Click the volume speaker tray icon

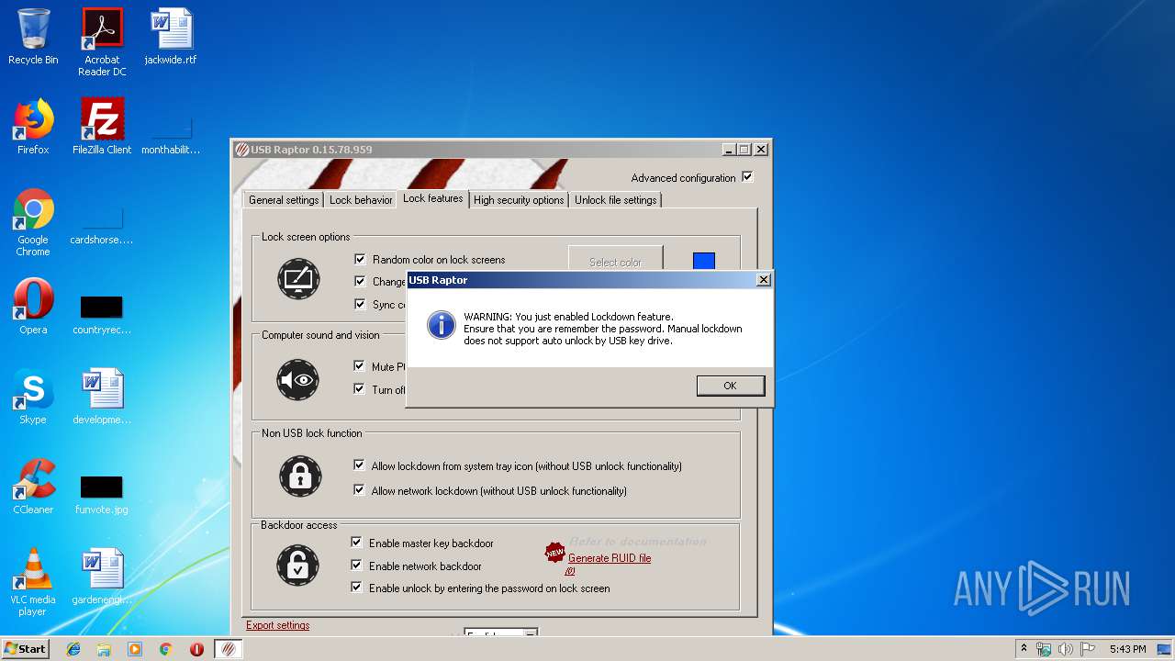1065,649
